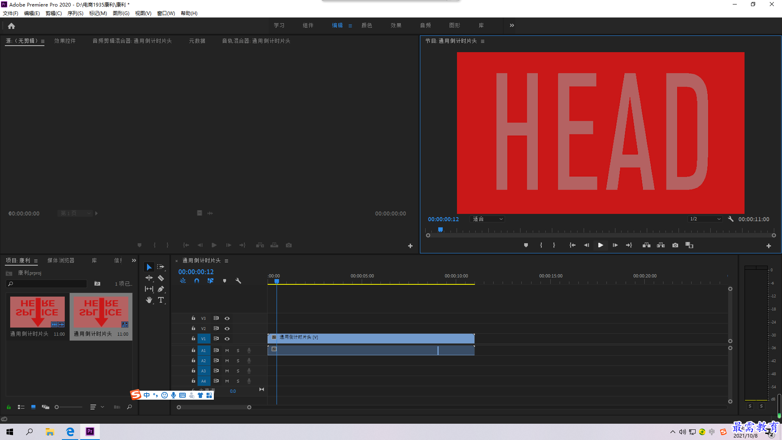Switch project panel to freeform view

tap(46, 407)
